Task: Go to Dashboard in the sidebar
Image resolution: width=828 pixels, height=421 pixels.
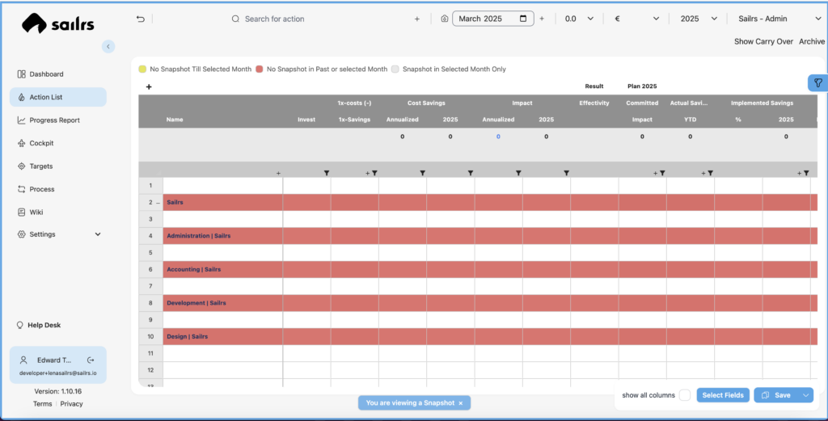Action: 46,74
